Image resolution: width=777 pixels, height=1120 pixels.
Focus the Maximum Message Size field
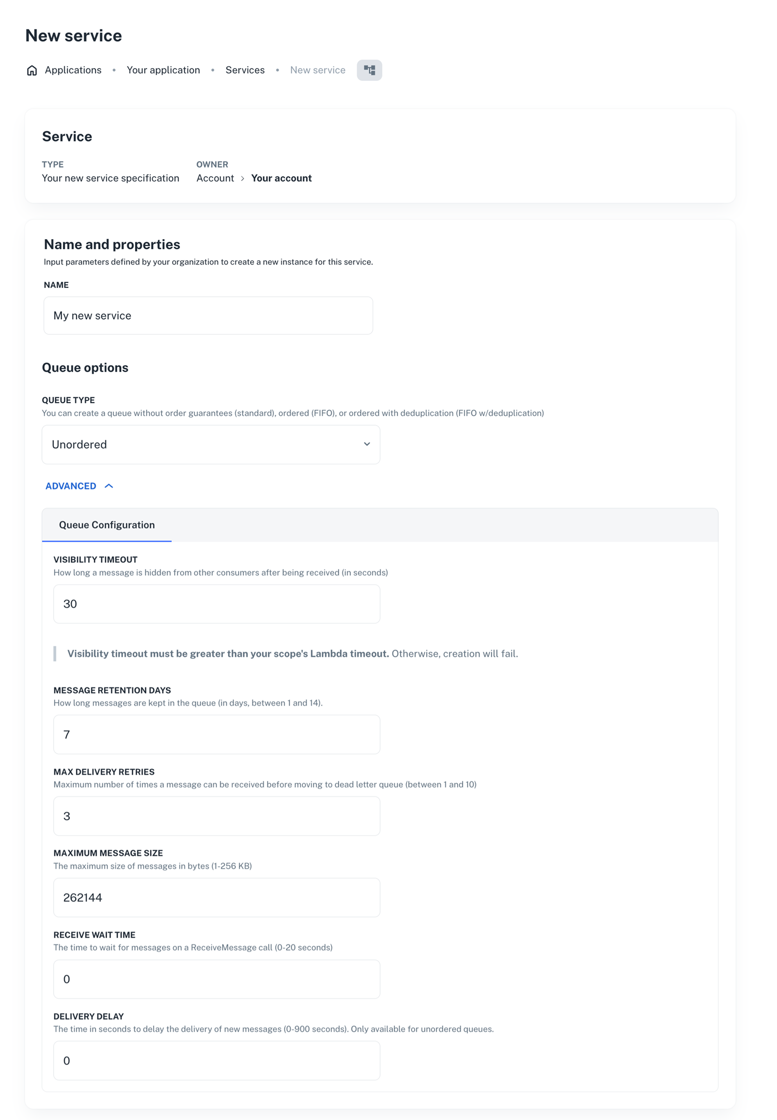[x=216, y=898]
